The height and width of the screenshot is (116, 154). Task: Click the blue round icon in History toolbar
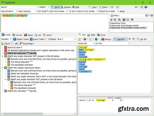point(124,19)
